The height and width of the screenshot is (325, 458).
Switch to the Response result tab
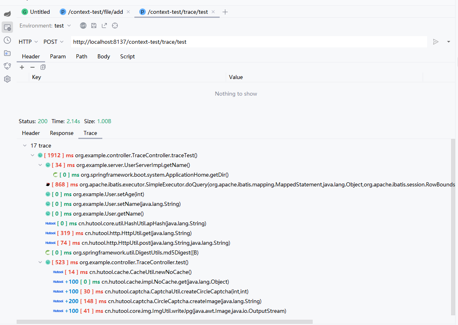[62, 133]
